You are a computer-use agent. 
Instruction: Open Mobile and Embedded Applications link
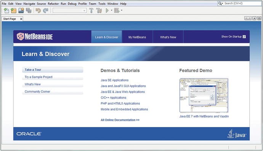coord(124,109)
